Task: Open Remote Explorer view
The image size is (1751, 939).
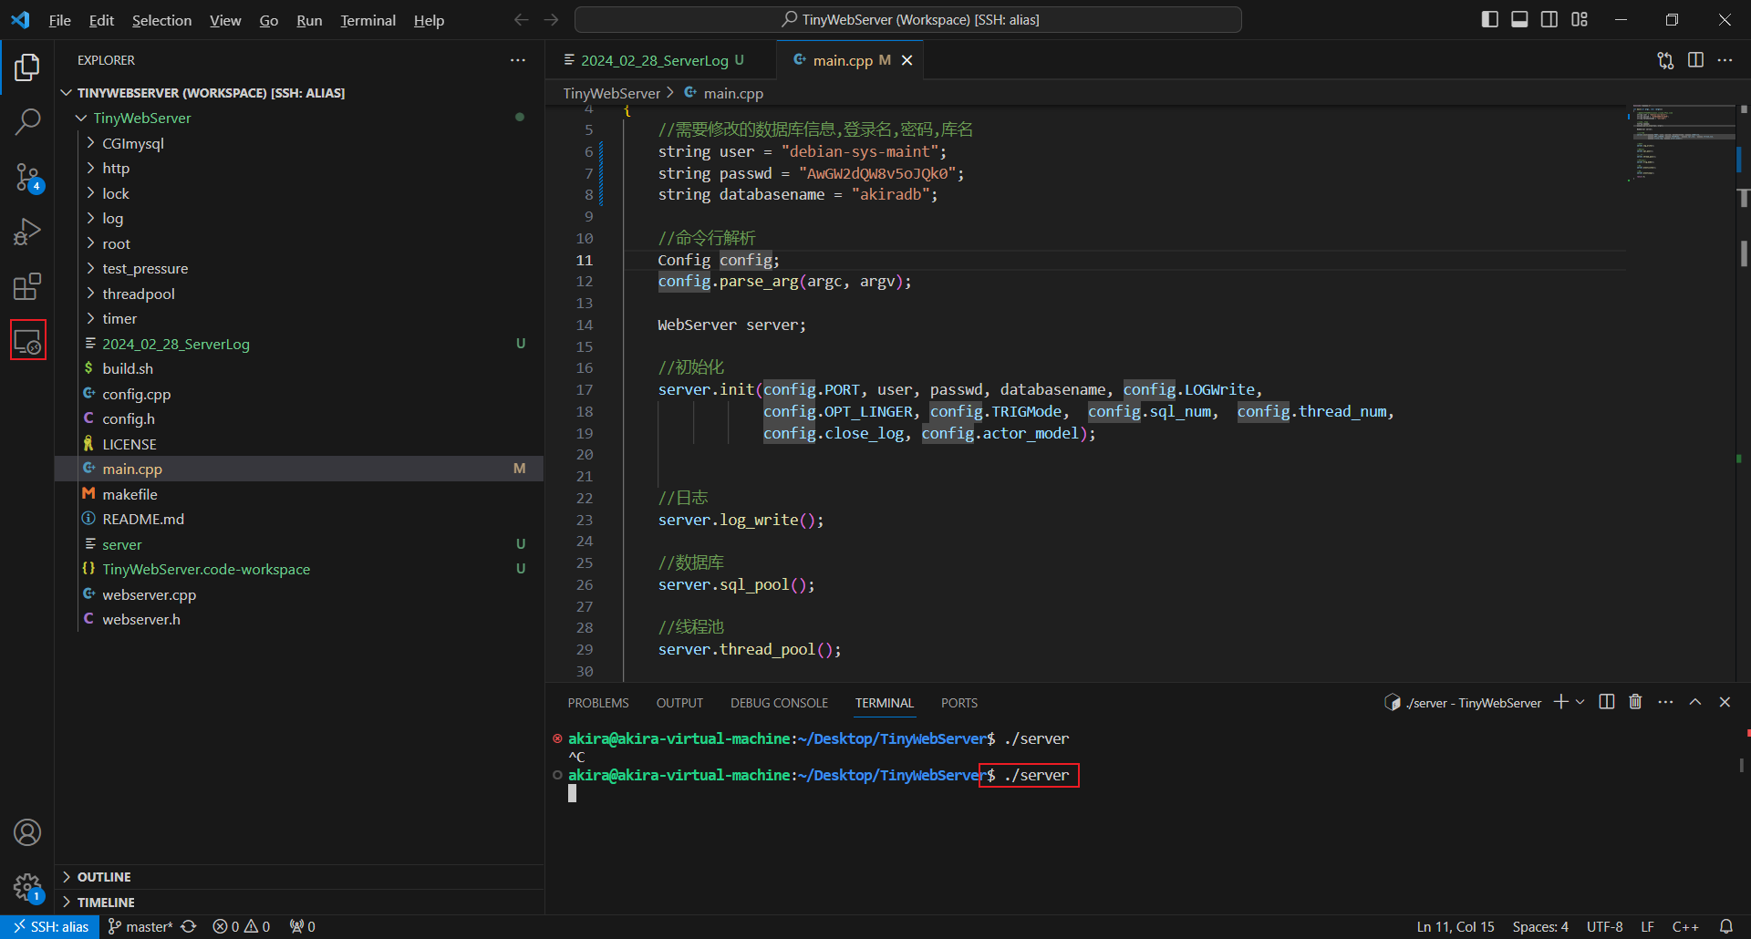Action: pyautogui.click(x=27, y=341)
